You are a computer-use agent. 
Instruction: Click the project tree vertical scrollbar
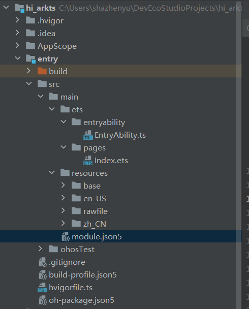239,154
